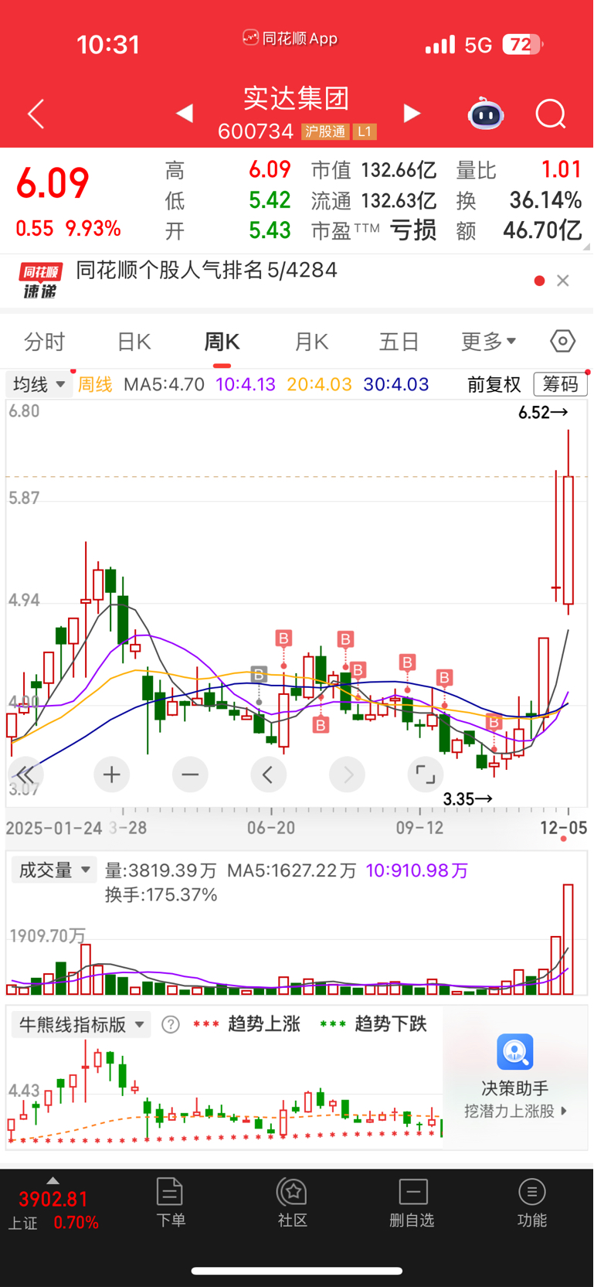The height and width of the screenshot is (1287, 594).
Task: Shift chart left with arrow button
Action: 268,775
